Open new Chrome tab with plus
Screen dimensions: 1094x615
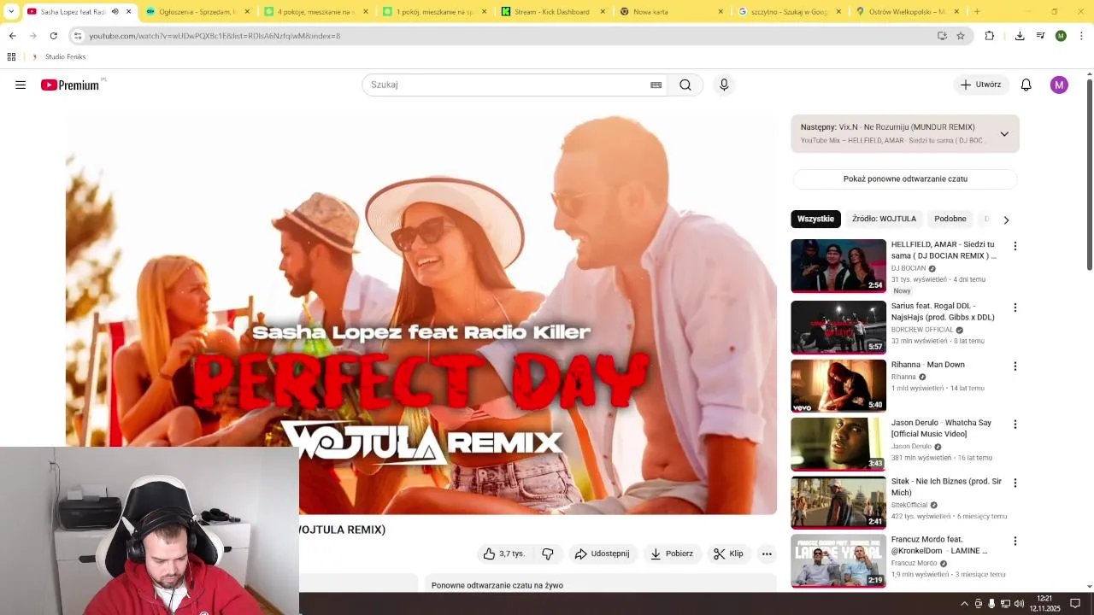click(977, 12)
